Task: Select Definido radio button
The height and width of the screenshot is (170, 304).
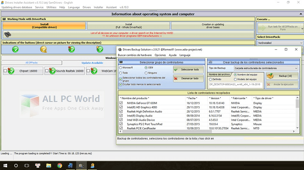Action: pyautogui.click(x=210, y=79)
